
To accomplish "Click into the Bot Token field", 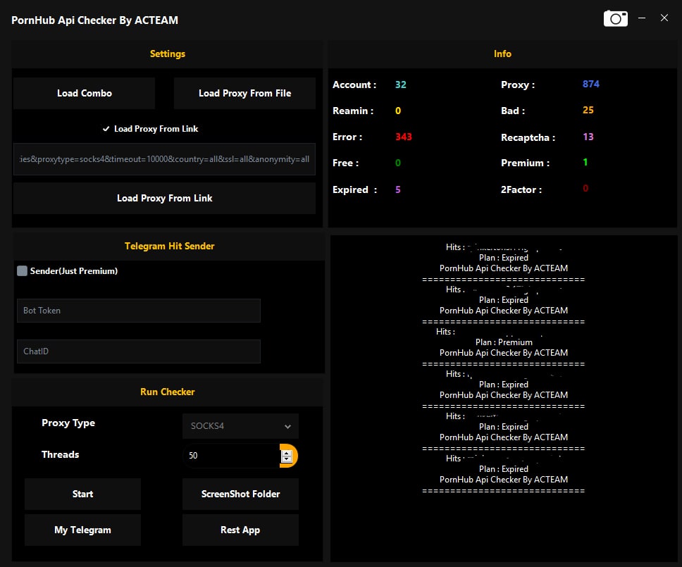I will pyautogui.click(x=139, y=311).
